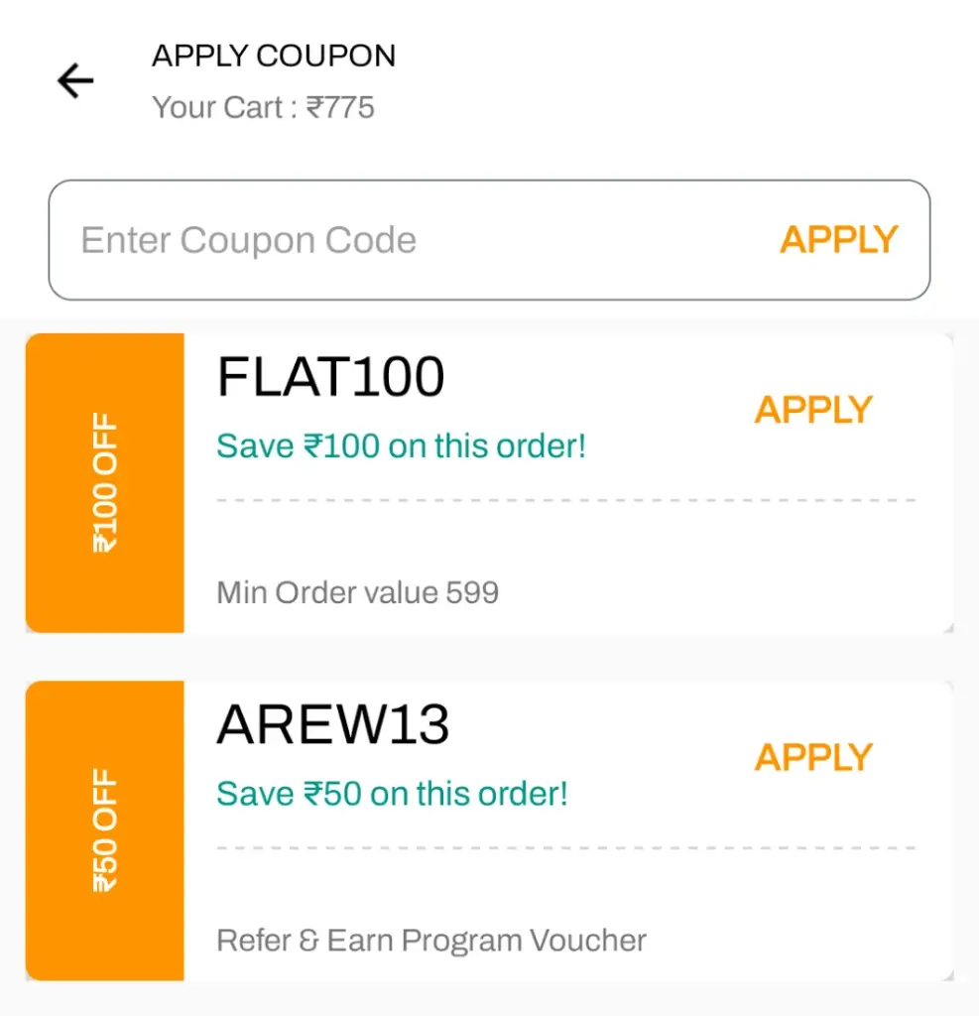This screenshot has width=979, height=1016.
Task: Tap the APPLY COUPON header title
Action: click(274, 56)
